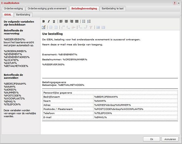Viewport: 182px width, 144px height.
Task: Click the insert table icon with pencil
Action: click(43, 27)
